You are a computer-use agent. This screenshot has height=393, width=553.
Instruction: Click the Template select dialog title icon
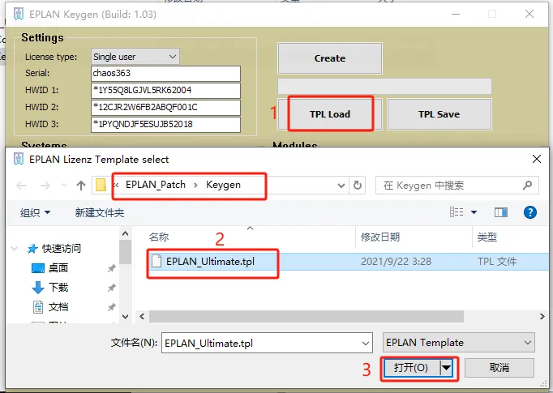pyautogui.click(x=19, y=159)
